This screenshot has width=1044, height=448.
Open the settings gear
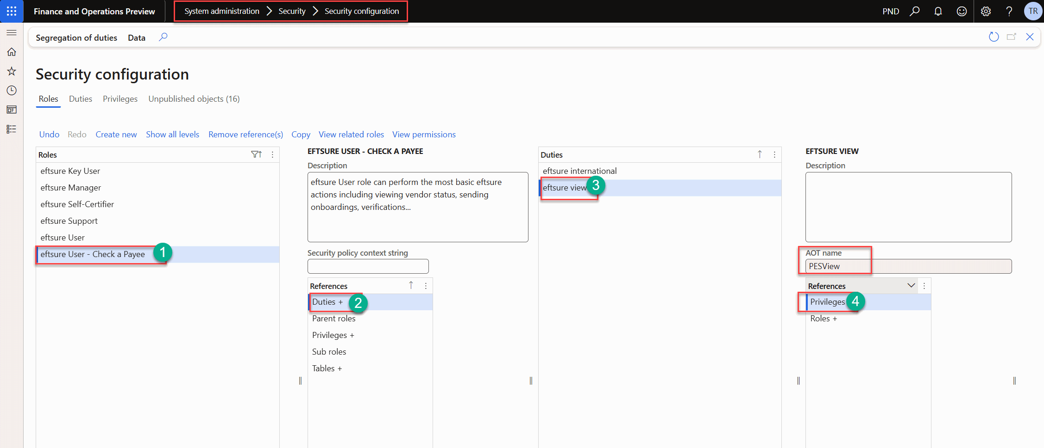click(986, 11)
